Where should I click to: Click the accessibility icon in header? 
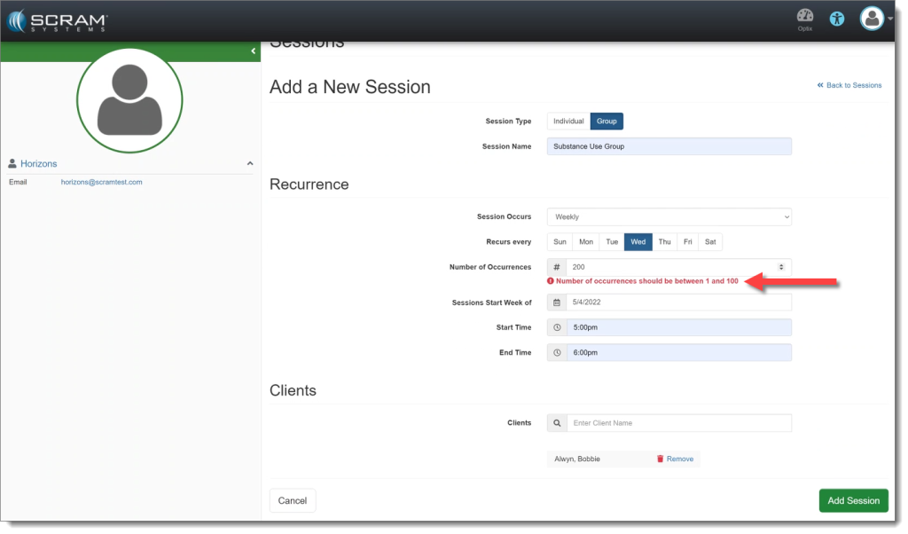[837, 19]
